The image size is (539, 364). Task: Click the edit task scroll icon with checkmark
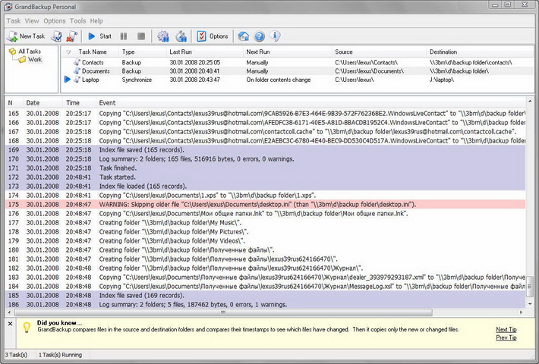pos(57,36)
